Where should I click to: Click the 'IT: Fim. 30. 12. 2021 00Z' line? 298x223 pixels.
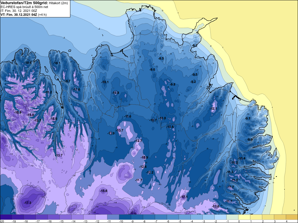[x=19, y=11]
